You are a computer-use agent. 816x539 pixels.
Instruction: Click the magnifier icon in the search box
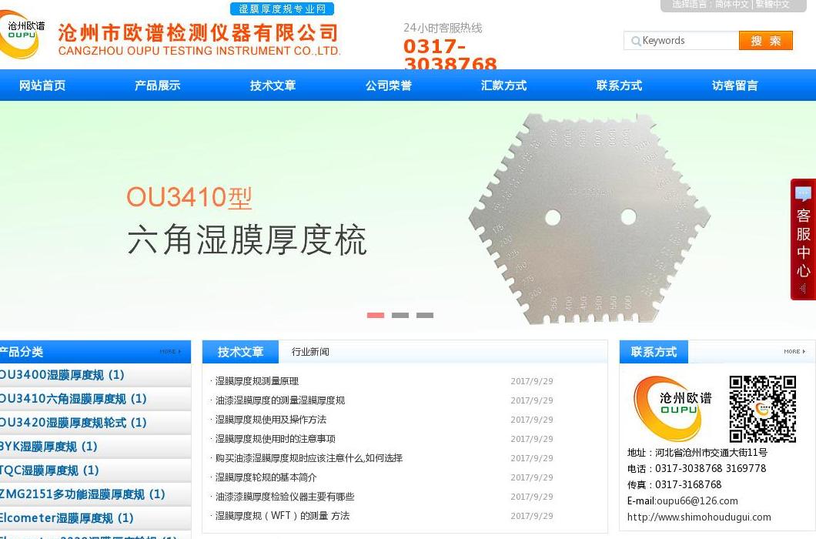click(x=635, y=41)
